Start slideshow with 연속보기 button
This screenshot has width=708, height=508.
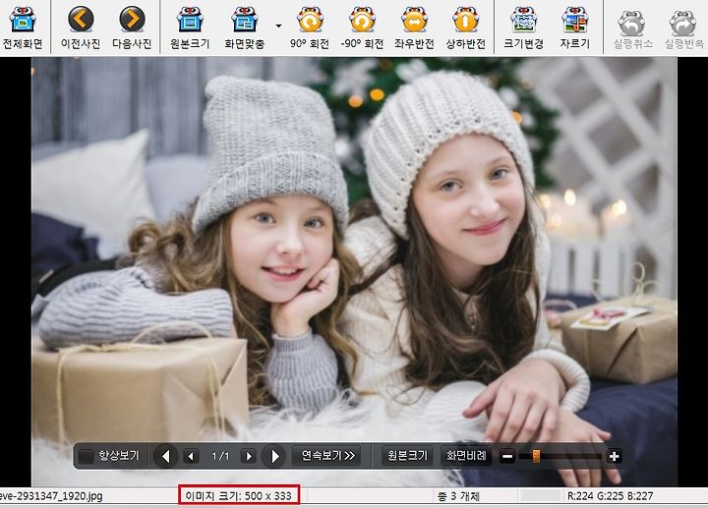click(x=327, y=456)
